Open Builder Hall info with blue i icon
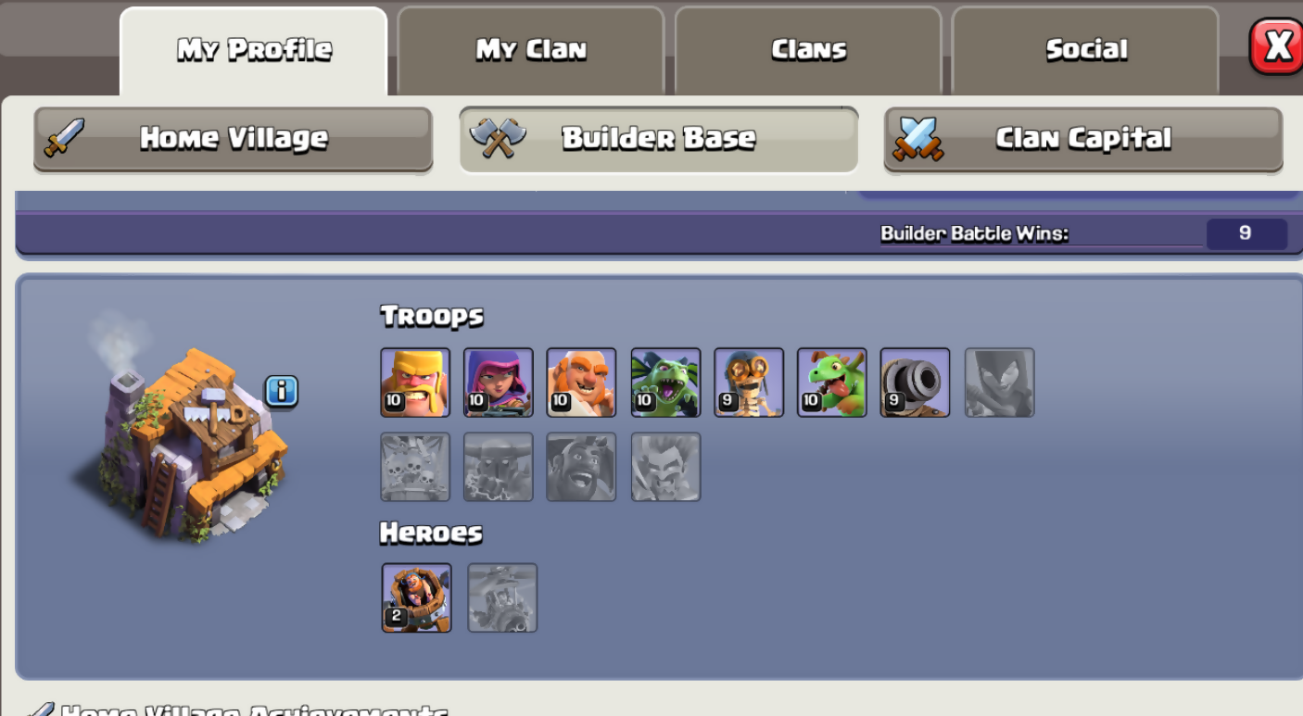The height and width of the screenshot is (716, 1303). (282, 391)
